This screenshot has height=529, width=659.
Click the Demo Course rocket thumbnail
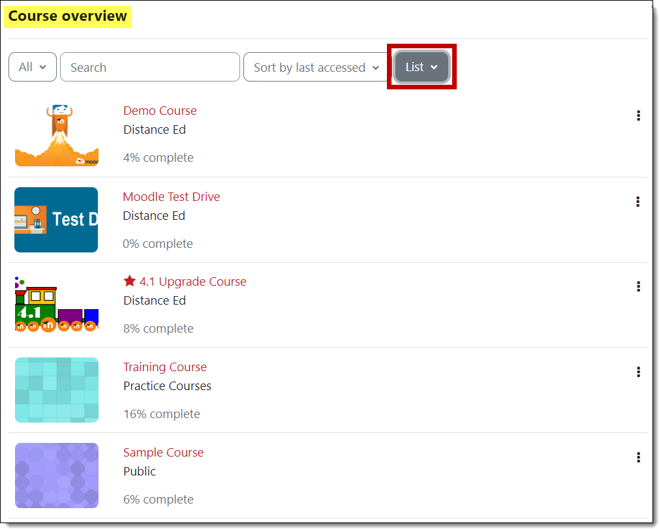tap(57, 135)
